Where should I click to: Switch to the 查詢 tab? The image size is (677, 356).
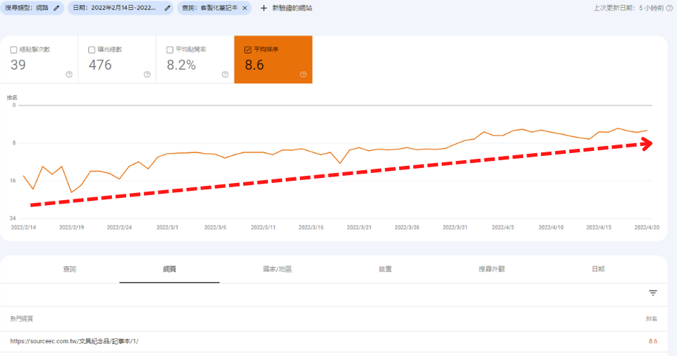[x=70, y=269]
